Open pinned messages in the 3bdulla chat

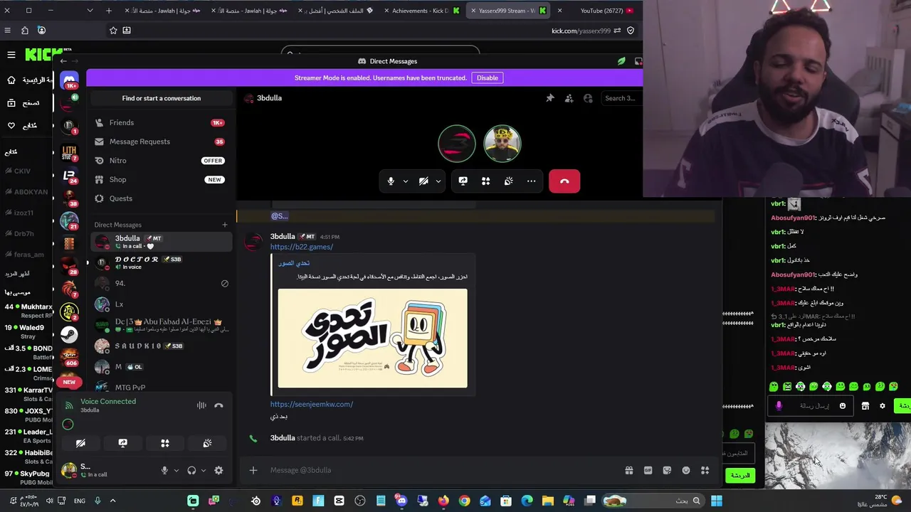pos(549,98)
